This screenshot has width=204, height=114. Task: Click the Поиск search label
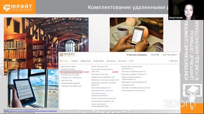pos(175,61)
